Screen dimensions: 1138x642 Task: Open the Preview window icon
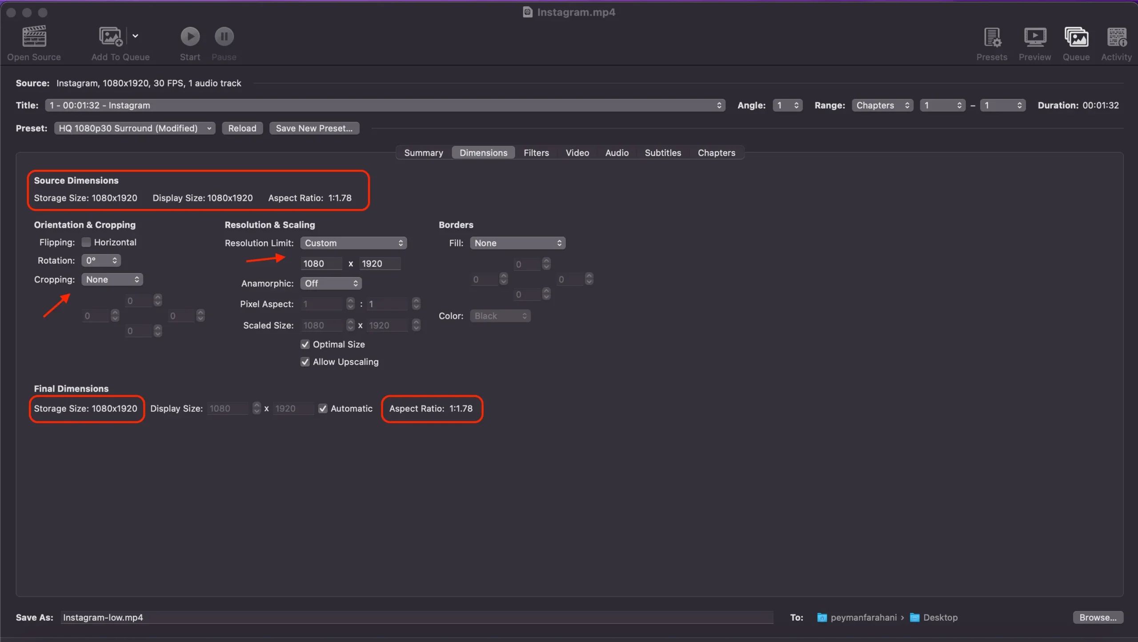[1034, 37]
